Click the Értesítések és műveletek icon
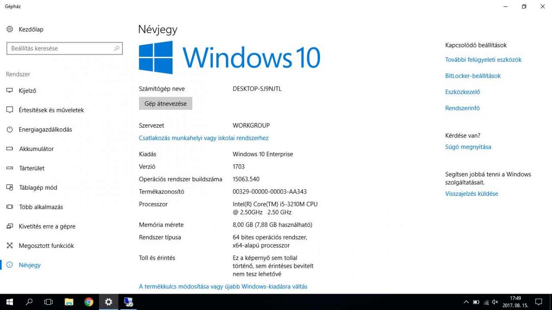Image resolution: width=552 pixels, height=310 pixels. (10, 110)
